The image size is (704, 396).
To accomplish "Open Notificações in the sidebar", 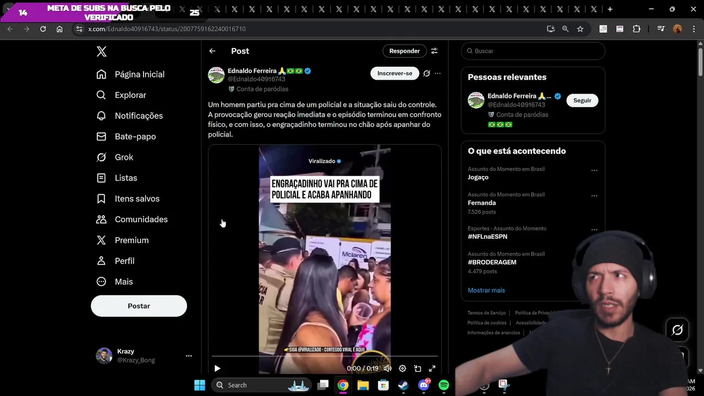I will click(129, 116).
